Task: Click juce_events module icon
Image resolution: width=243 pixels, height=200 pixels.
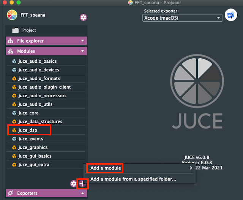Action: [x=14, y=139]
